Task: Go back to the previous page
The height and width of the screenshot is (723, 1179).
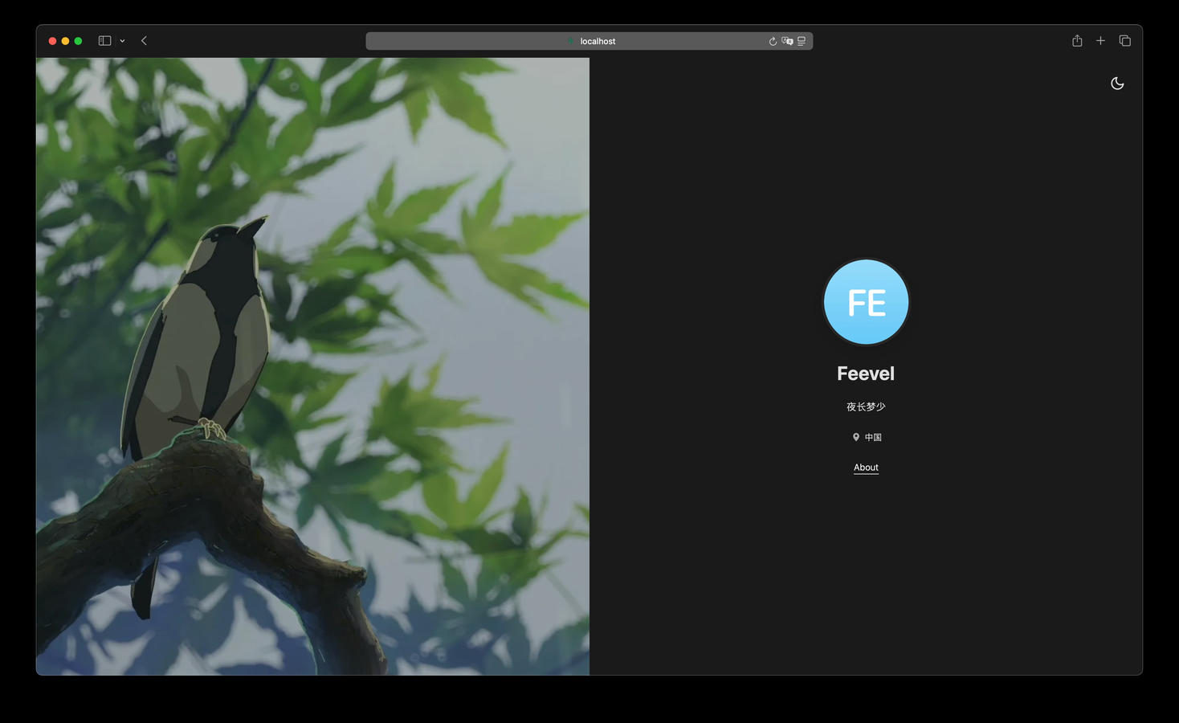Action: coord(144,41)
